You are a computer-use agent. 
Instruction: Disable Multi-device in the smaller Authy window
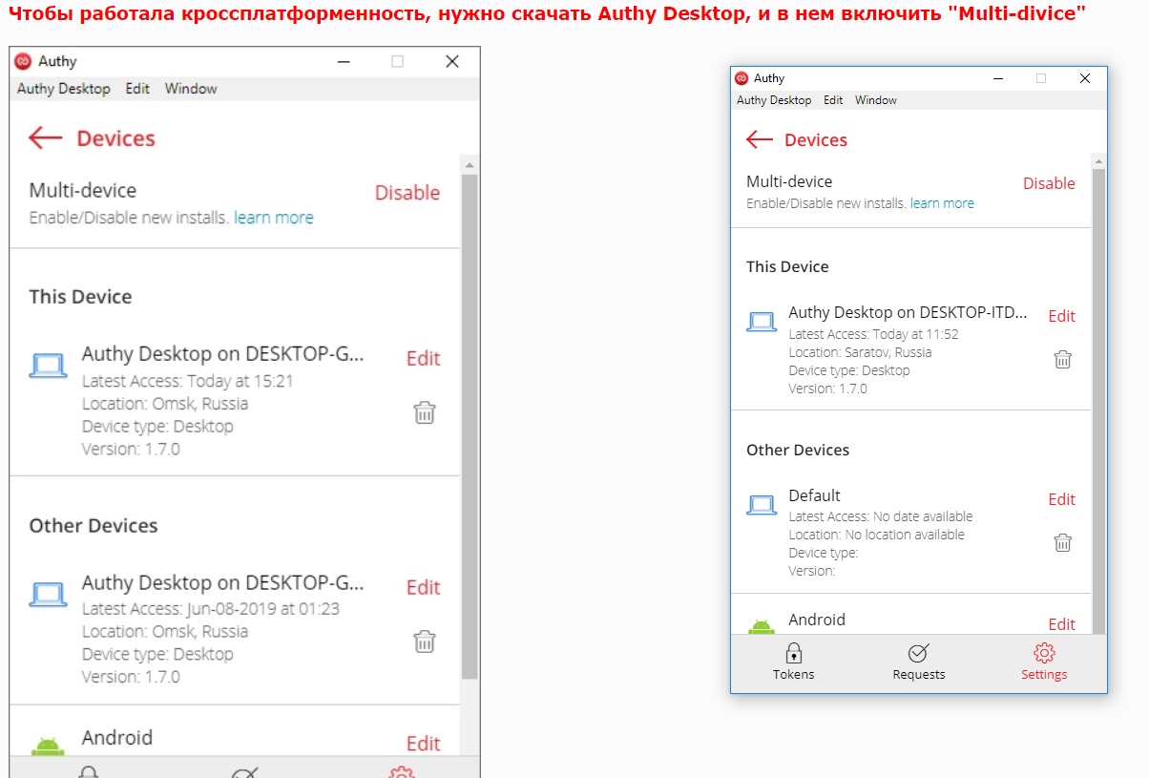(1049, 183)
